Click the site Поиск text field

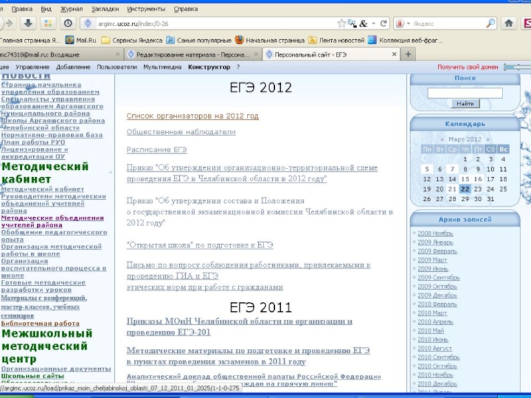click(465, 93)
